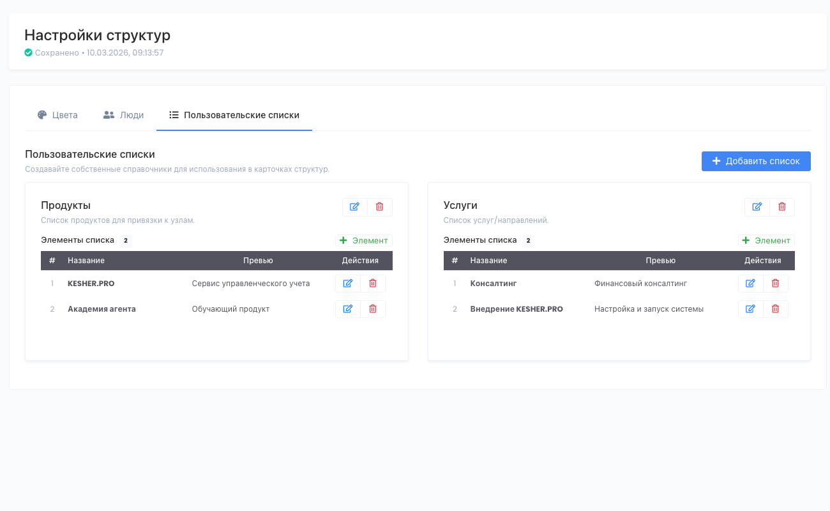Click the Сервис управленческого учета preview text
Screen dimensions: 830x511
251,283
